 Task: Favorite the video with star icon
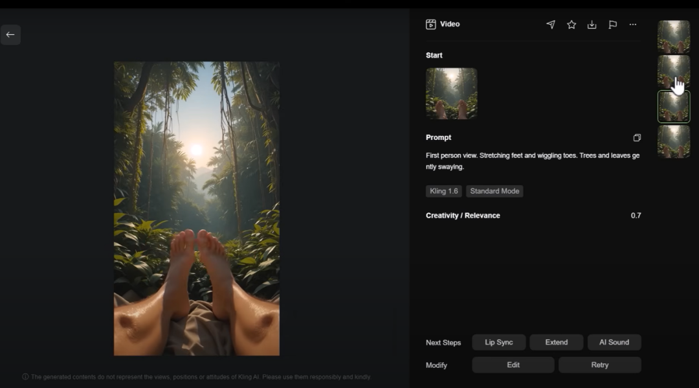coord(571,25)
